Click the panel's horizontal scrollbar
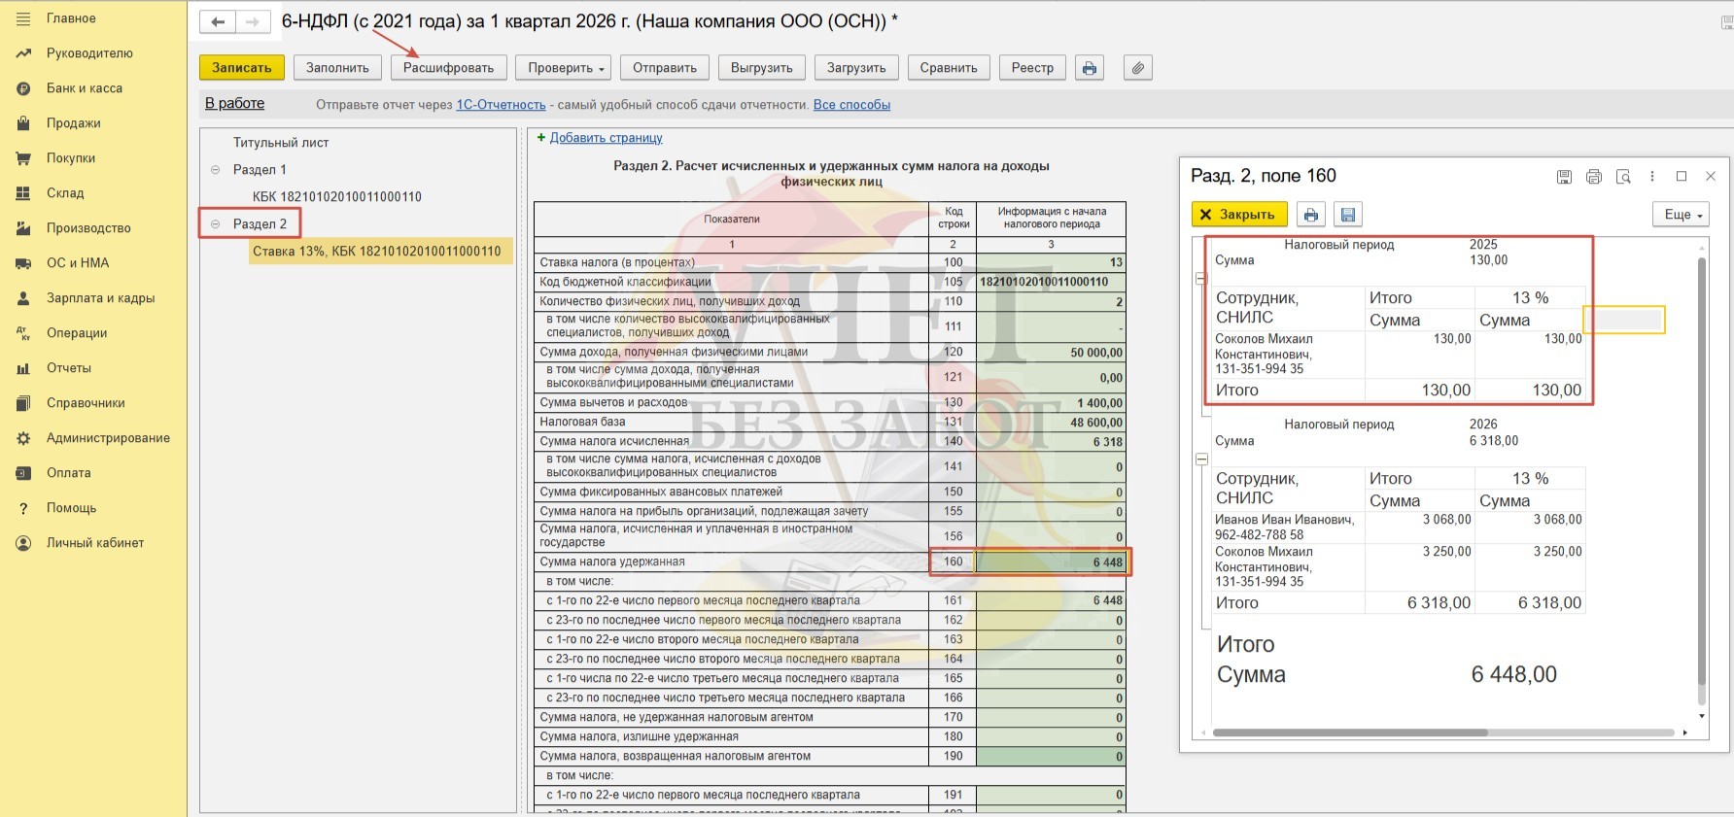 [x=1349, y=732]
